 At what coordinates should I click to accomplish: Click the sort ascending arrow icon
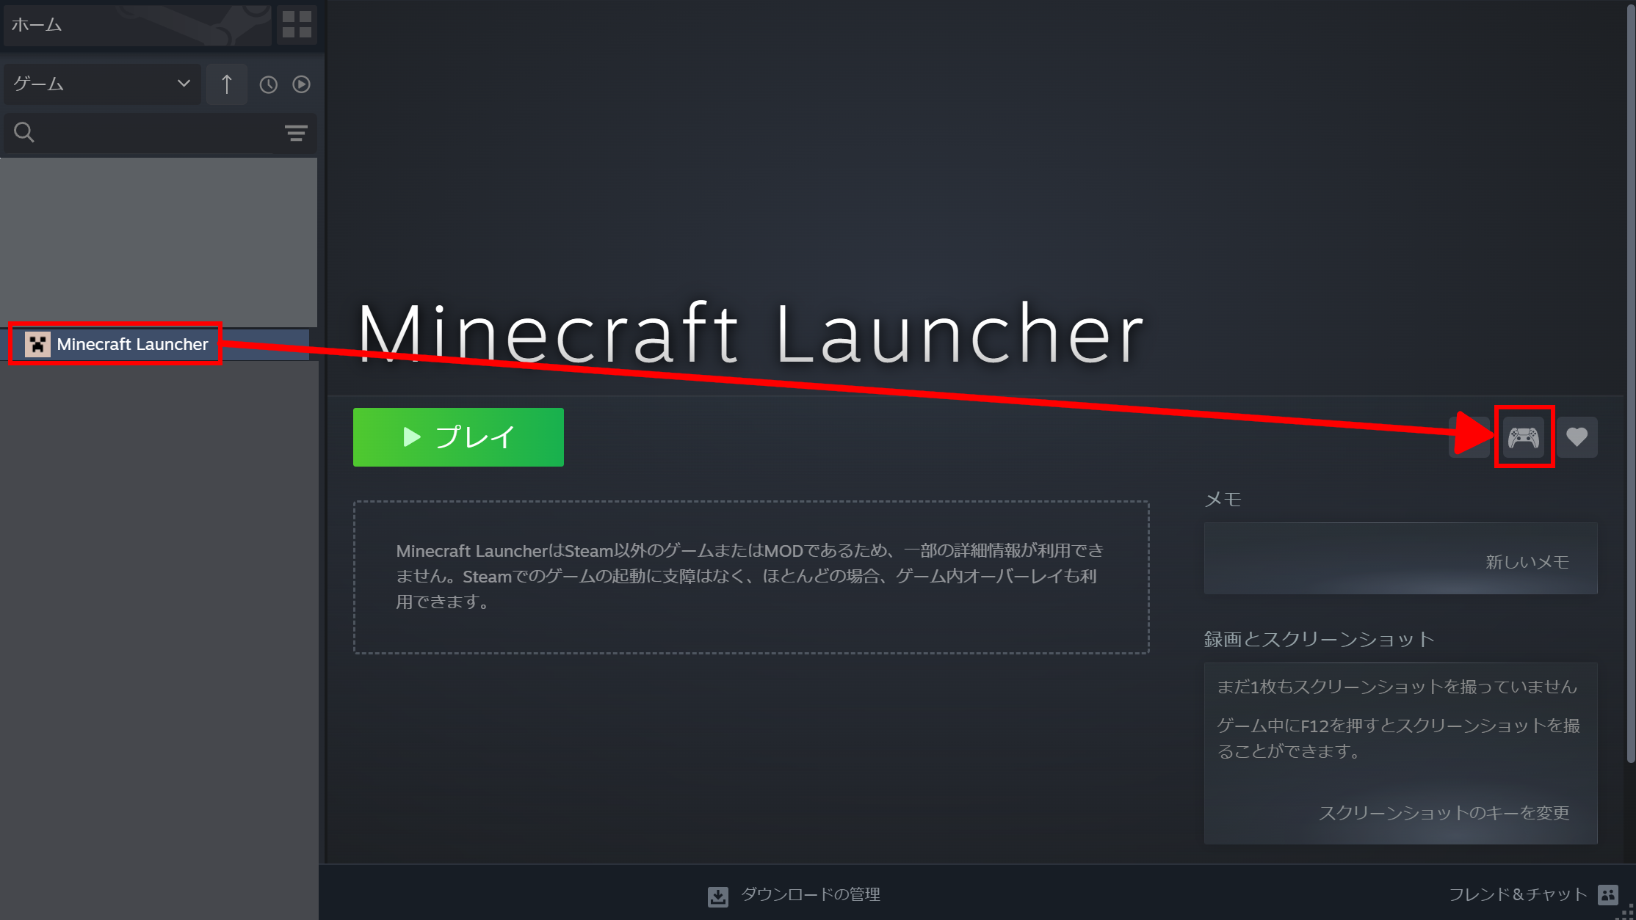[x=227, y=84]
